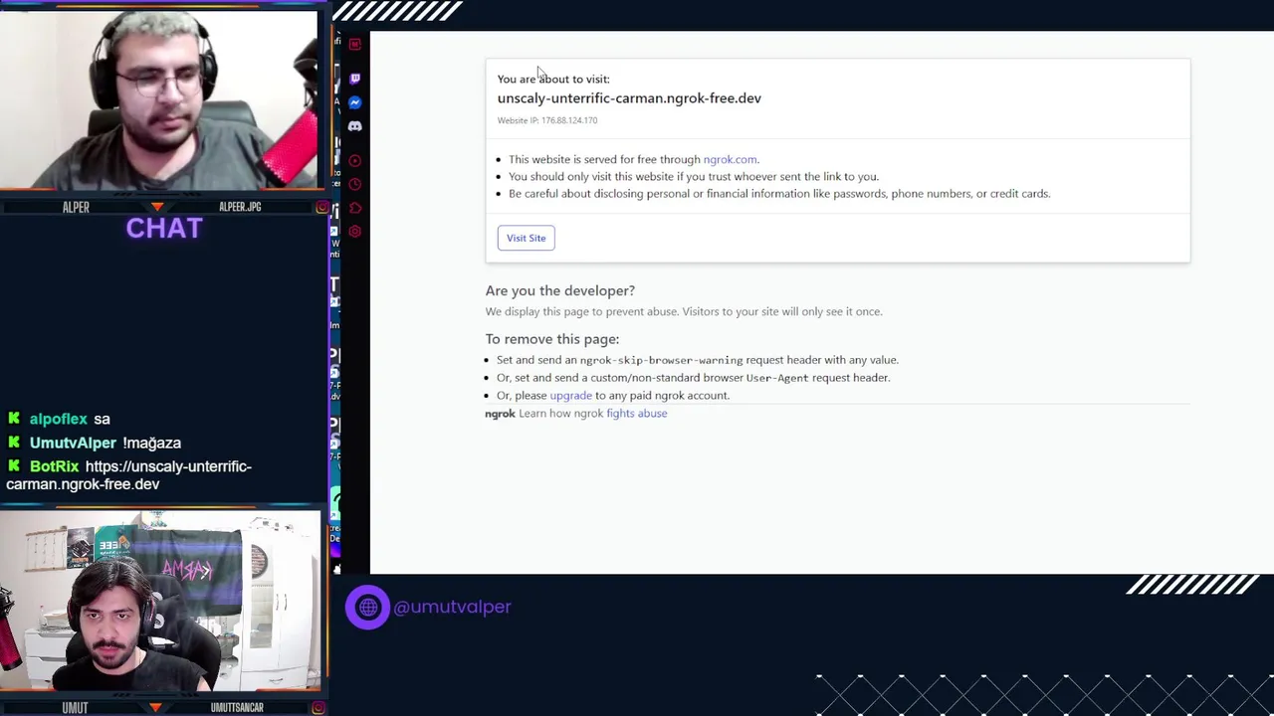Viewport: 1274px width, 716px height.
Task: Click the ngrok logo at page bottom
Action: coord(500,413)
